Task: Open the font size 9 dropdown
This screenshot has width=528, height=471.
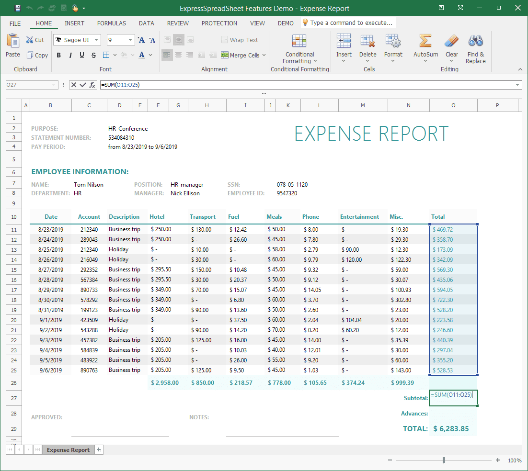Action: coord(130,40)
